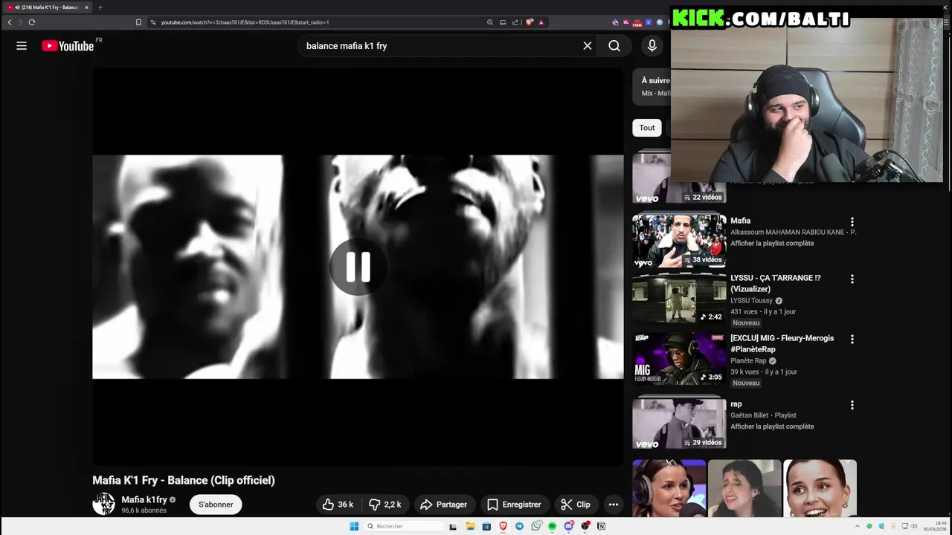
Task: Select the Tout filter chip
Action: (x=647, y=128)
